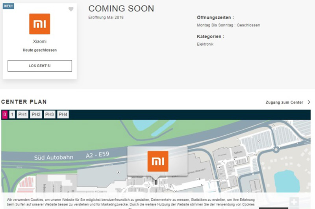Click the Öffnungszeiten heading
Screen dimensions: 315x209
pos(215,17)
